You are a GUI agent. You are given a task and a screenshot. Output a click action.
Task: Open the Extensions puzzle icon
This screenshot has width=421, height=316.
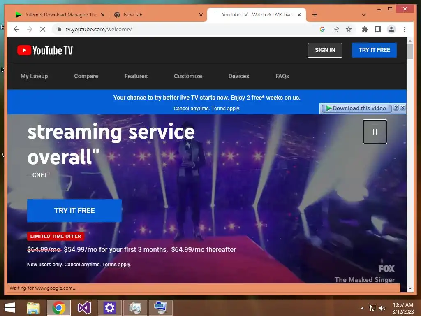click(365, 29)
